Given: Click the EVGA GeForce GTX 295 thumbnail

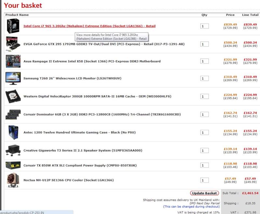Looking at the screenshot, I should [x=13, y=44].
